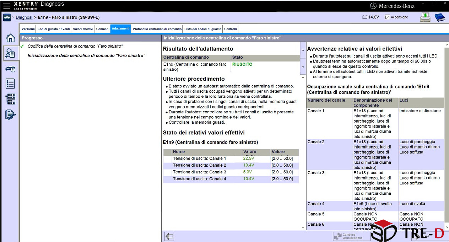Image resolution: width=449 pixels, height=242 pixels.
Task: Click the vehicle icon in breadcrumb
Action: [x=7, y=17]
